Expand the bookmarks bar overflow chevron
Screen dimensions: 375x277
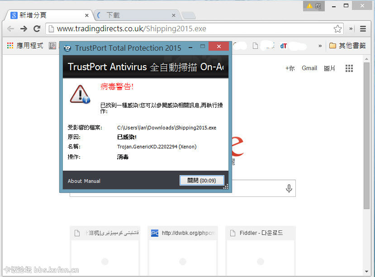[x=320, y=46]
